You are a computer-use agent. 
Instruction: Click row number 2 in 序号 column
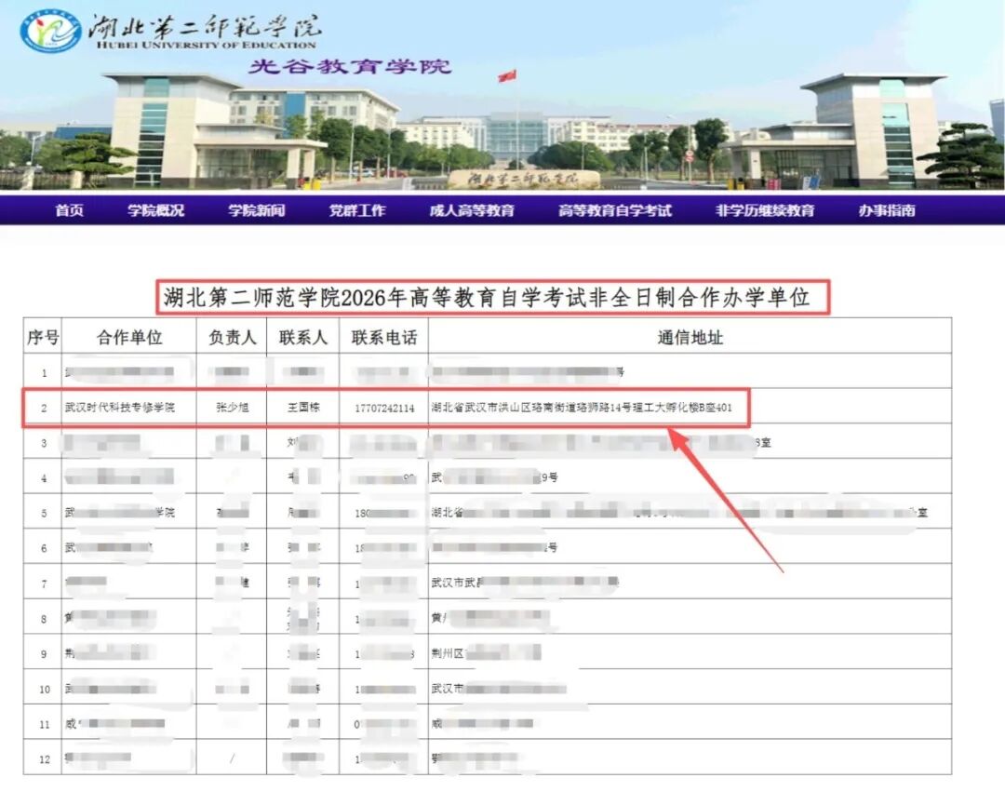45,409
